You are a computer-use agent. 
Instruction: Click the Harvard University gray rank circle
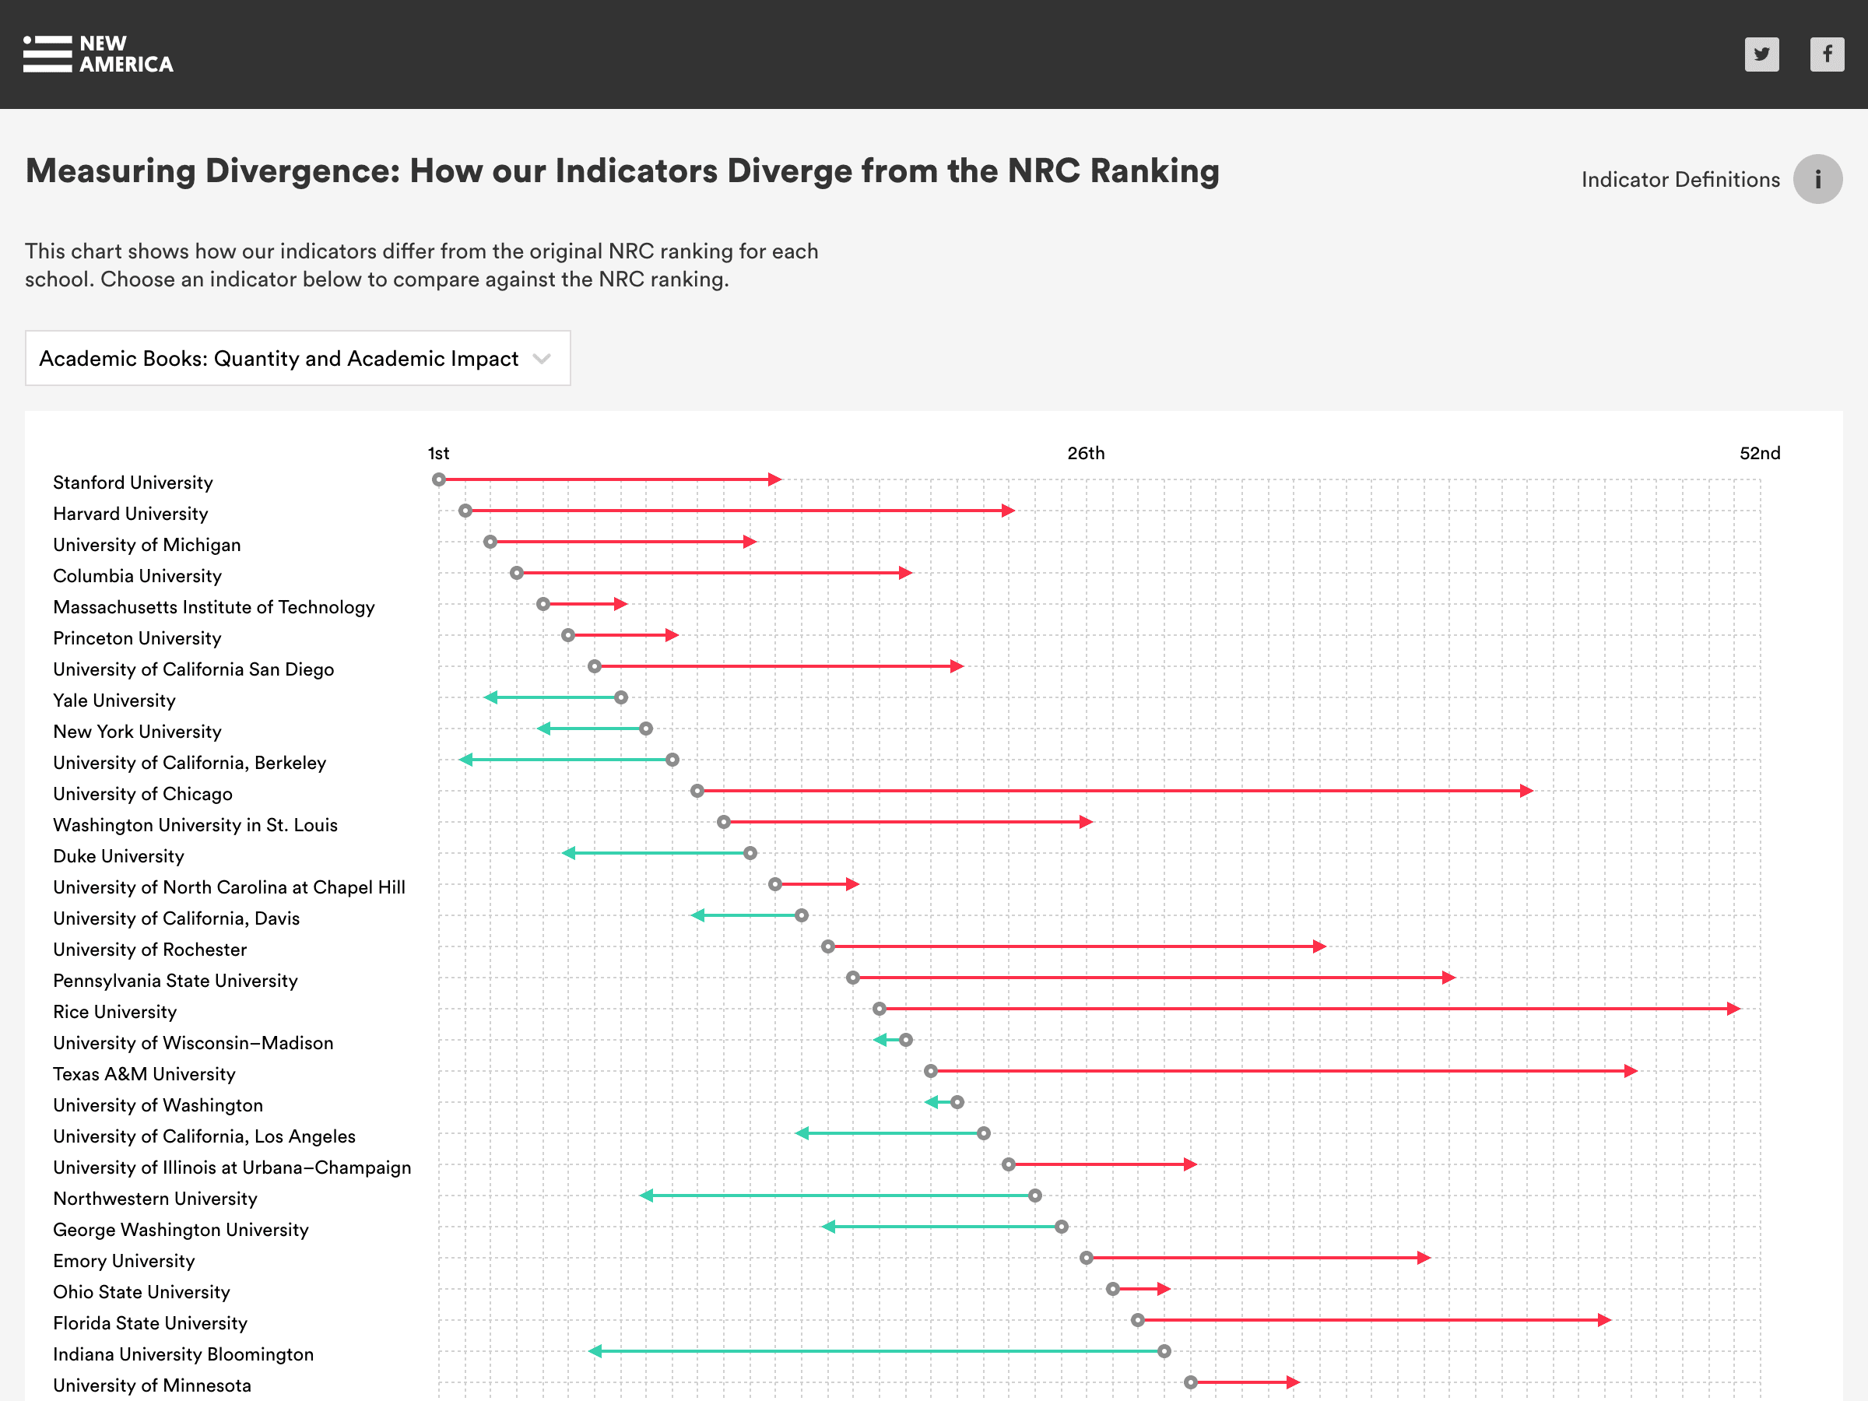[x=465, y=511]
